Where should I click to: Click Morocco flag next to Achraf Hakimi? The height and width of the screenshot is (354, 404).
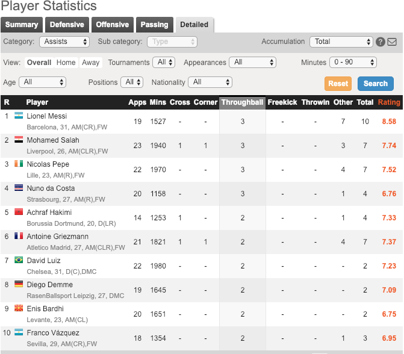click(x=18, y=212)
